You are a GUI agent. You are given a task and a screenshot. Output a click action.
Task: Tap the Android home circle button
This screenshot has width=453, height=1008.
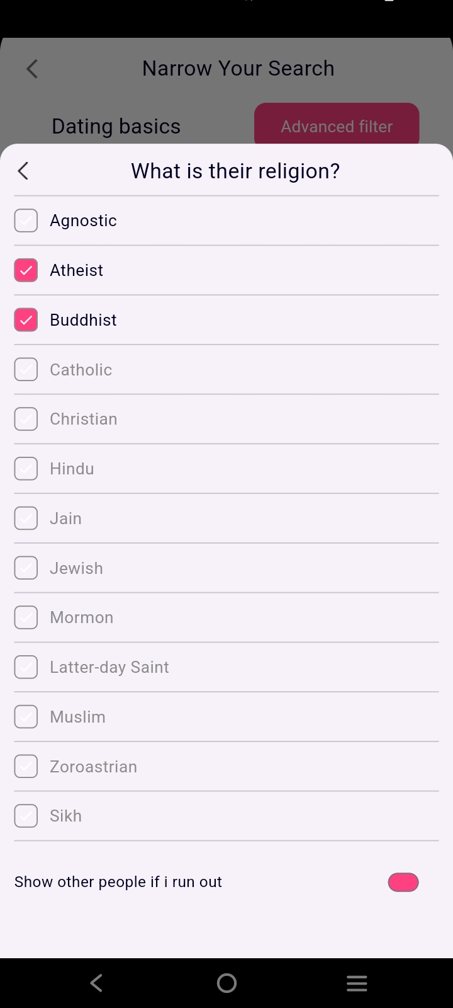point(226,983)
